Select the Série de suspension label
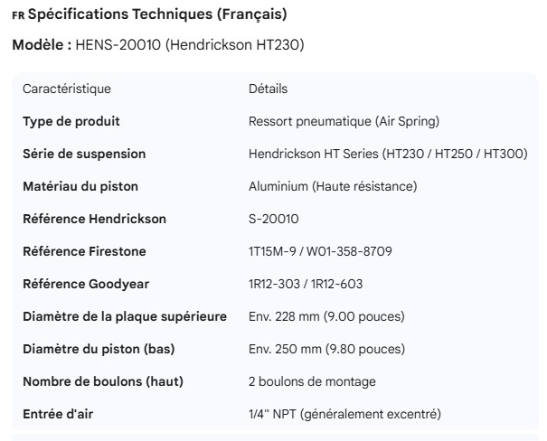Screen dimensions: 547x441 point(84,154)
